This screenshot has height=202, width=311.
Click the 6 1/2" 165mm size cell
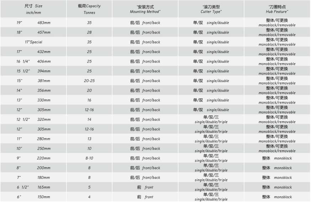[x=33, y=187]
